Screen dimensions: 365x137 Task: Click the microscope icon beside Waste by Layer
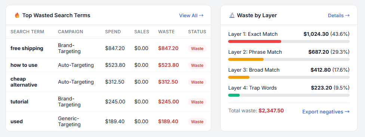[231, 16]
